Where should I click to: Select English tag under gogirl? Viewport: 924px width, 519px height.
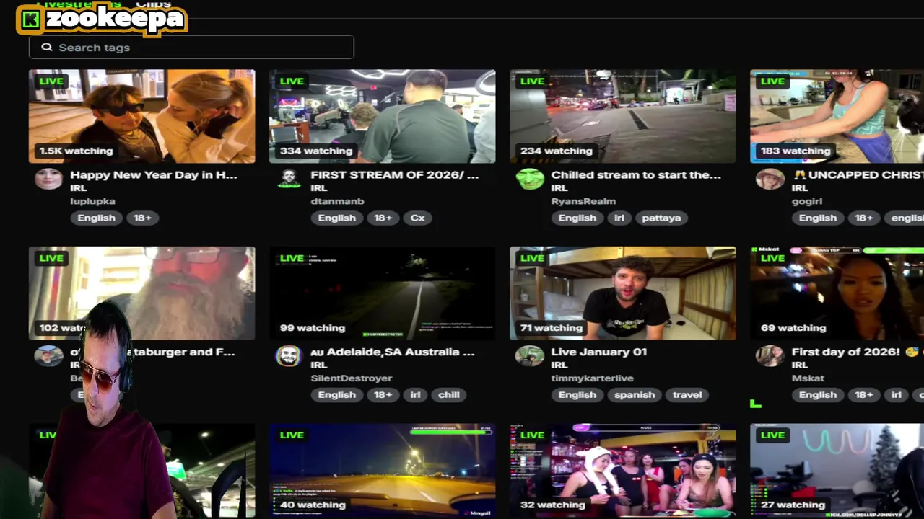point(817,218)
